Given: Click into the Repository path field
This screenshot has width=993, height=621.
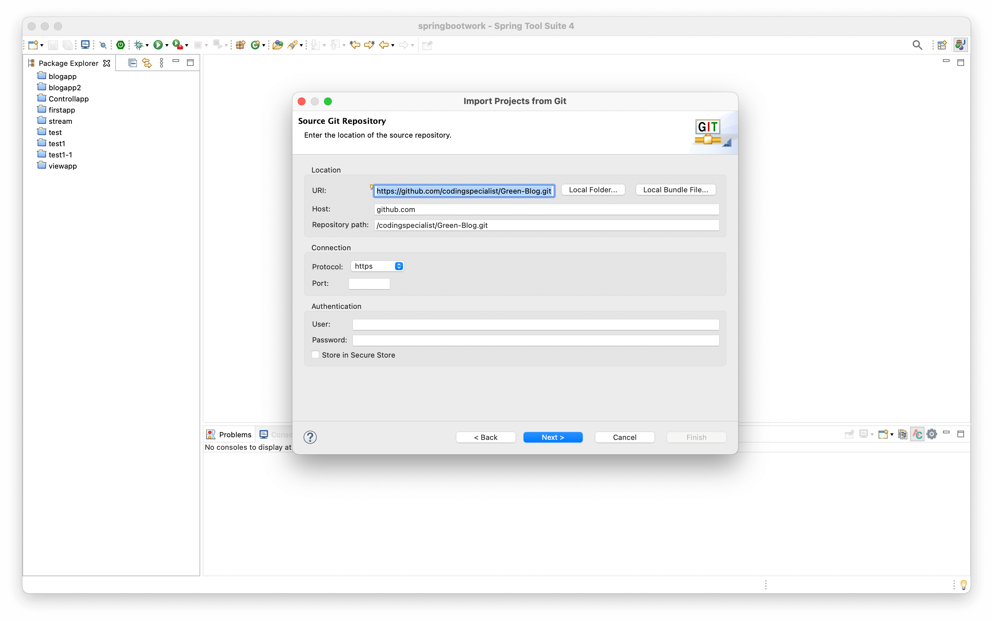Looking at the screenshot, I should [546, 225].
